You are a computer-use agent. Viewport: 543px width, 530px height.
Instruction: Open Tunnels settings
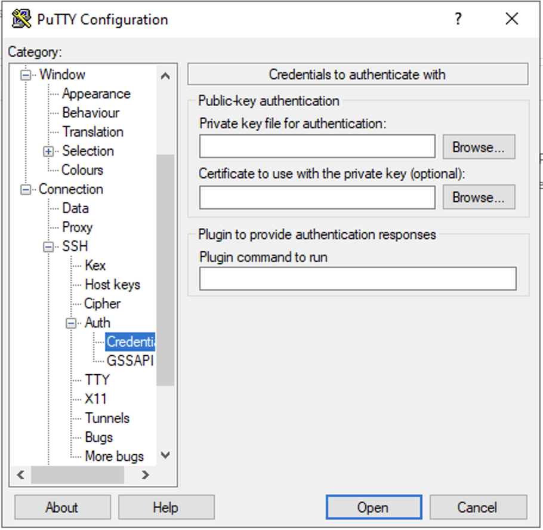(x=107, y=418)
